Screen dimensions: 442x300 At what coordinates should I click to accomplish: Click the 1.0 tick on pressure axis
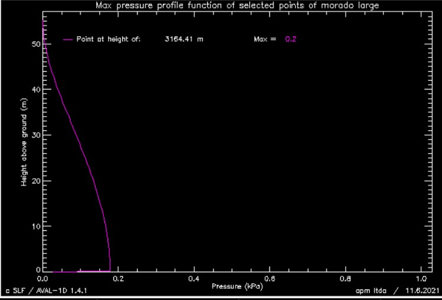tap(421, 279)
